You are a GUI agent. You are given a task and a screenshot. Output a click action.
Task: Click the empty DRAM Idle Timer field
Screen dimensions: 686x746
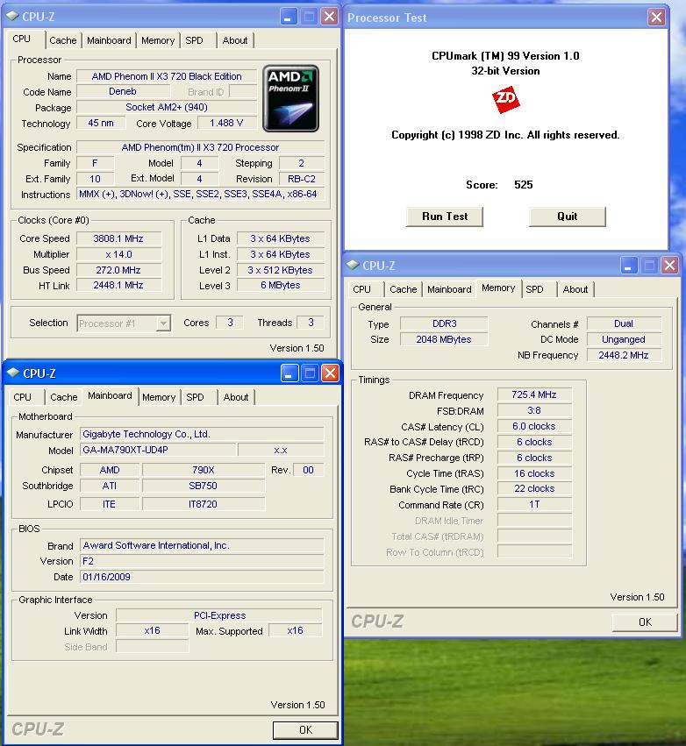pos(534,520)
